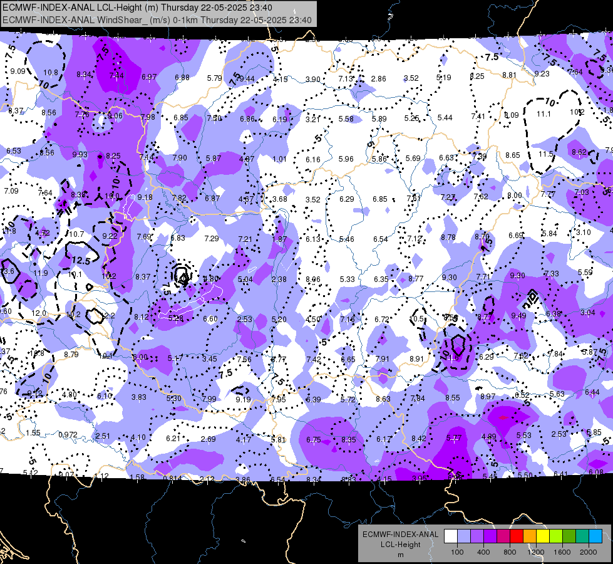Click the wind shear value '10.7'
The image size is (613, 564).
(76, 234)
